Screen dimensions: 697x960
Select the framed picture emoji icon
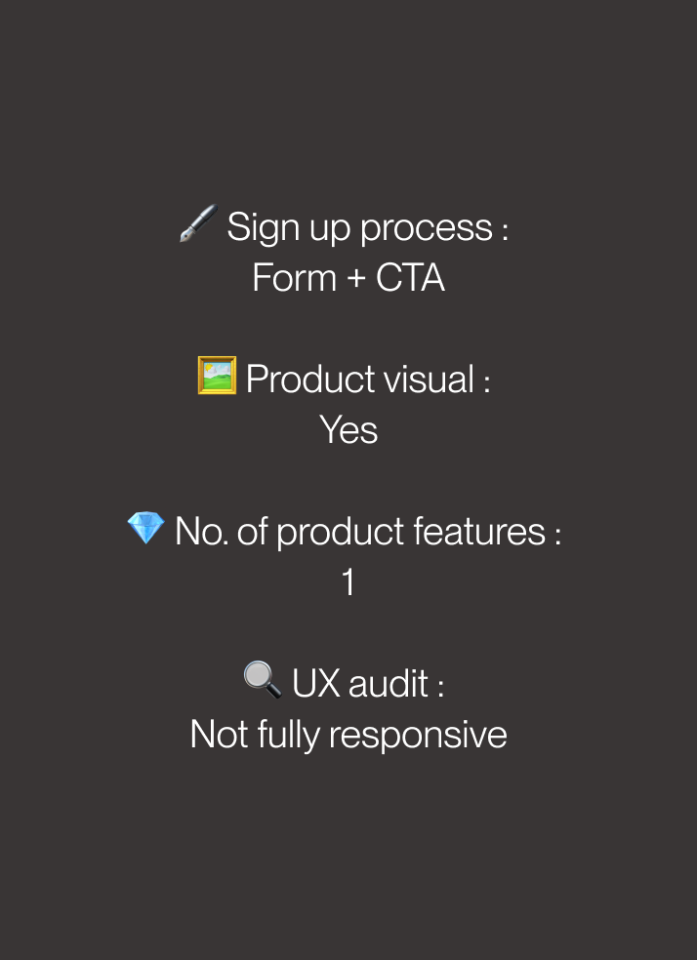[x=217, y=376]
